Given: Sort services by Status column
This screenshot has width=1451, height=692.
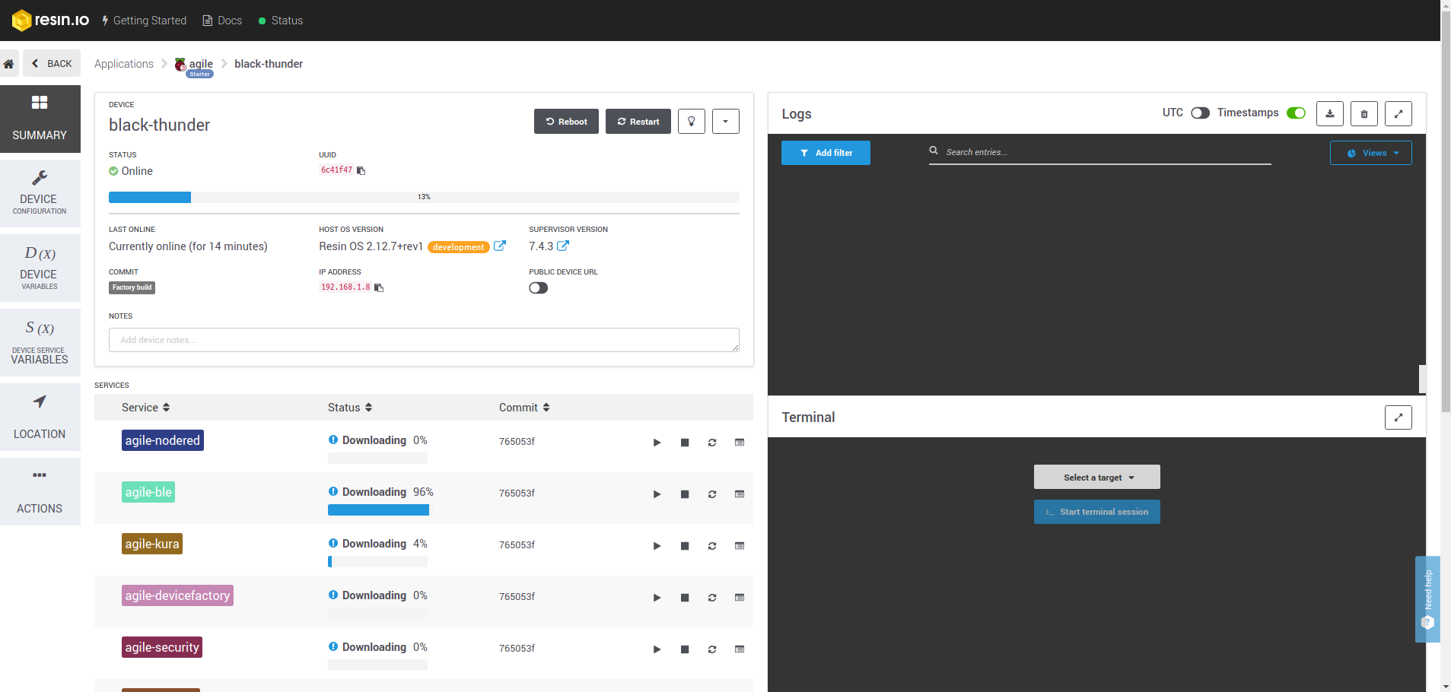Looking at the screenshot, I should coord(350,408).
